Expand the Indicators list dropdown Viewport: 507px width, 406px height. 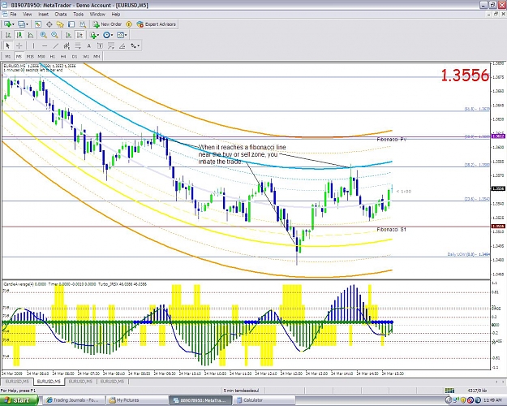(97, 35)
